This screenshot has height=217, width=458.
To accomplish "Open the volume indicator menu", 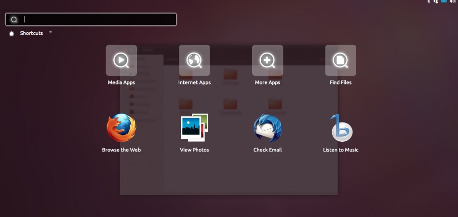I will 453,2.
